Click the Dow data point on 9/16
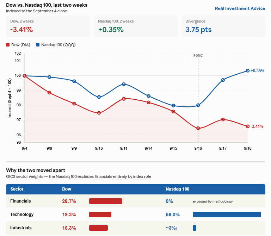The width and height of the screenshot is (271, 236). pyautogui.click(x=198, y=128)
